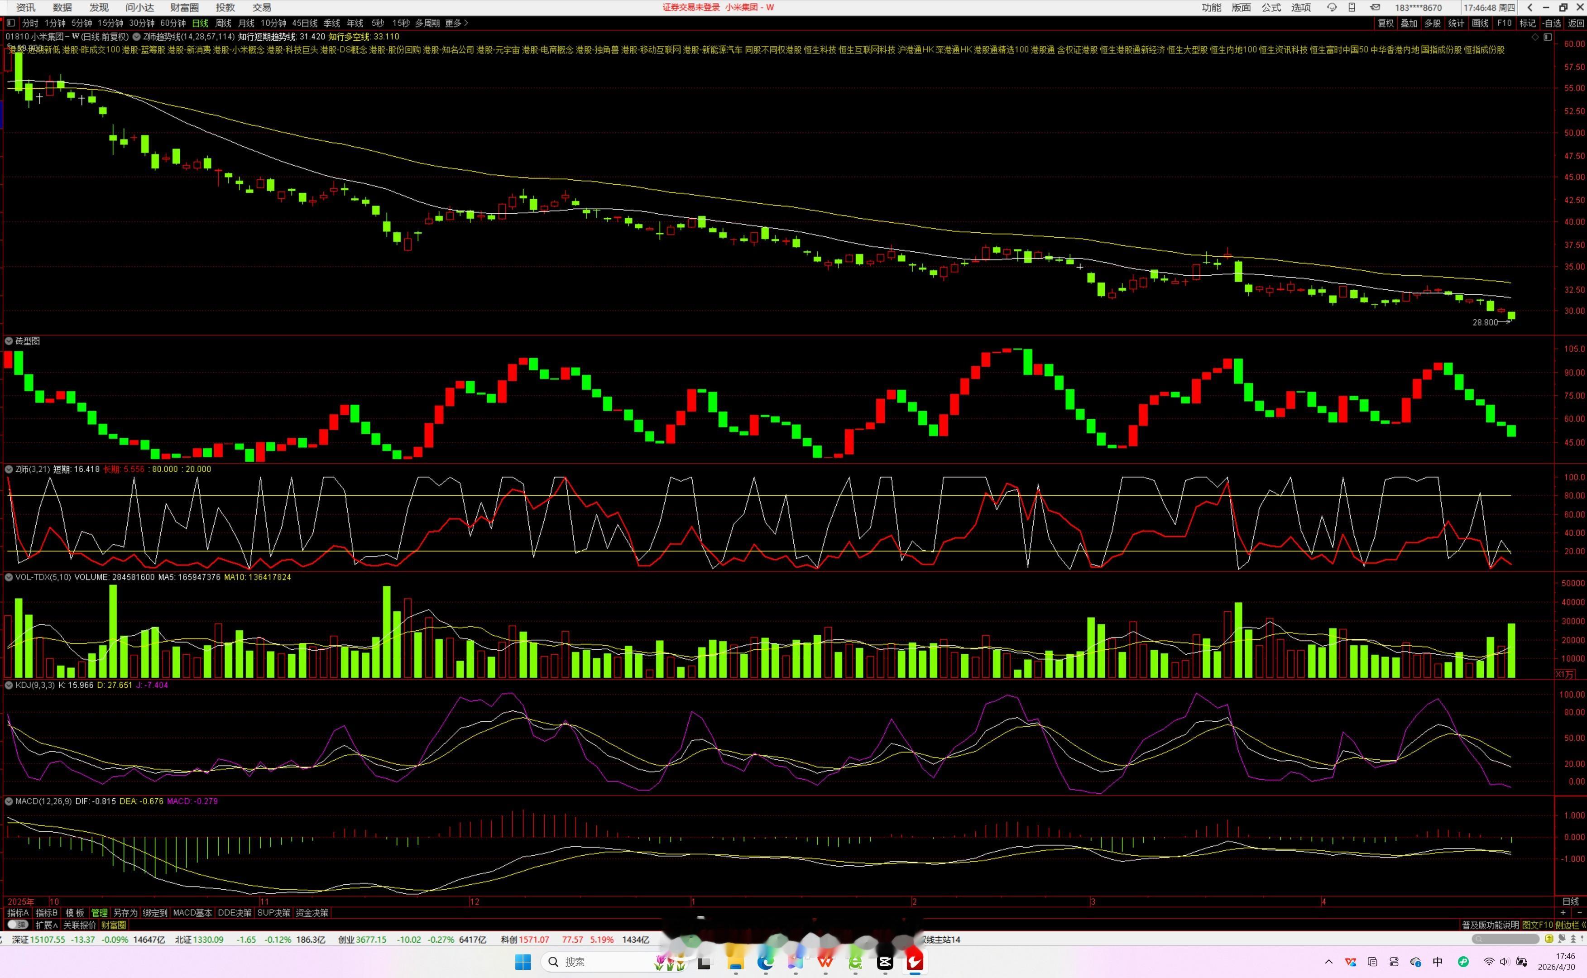Open the 公式 menu

point(1271,7)
